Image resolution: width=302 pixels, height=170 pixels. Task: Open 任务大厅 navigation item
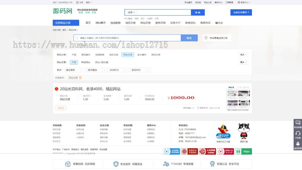[x=175, y=23]
